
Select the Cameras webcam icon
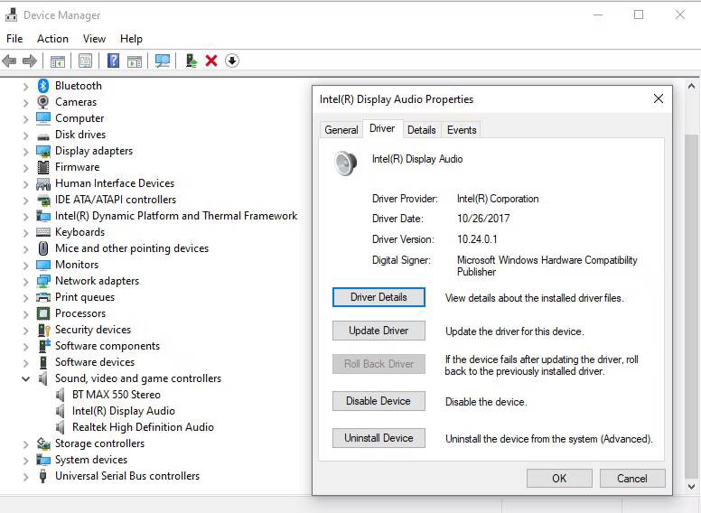point(43,102)
